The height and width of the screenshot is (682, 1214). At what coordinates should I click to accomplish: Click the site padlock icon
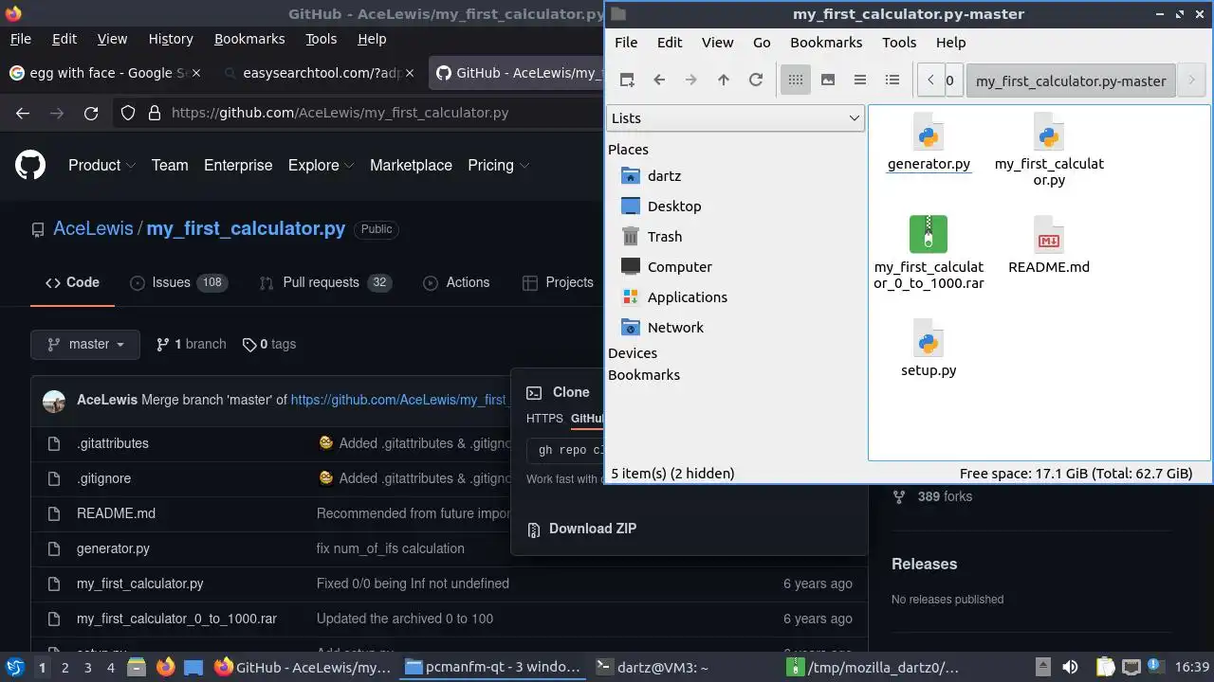155,113
